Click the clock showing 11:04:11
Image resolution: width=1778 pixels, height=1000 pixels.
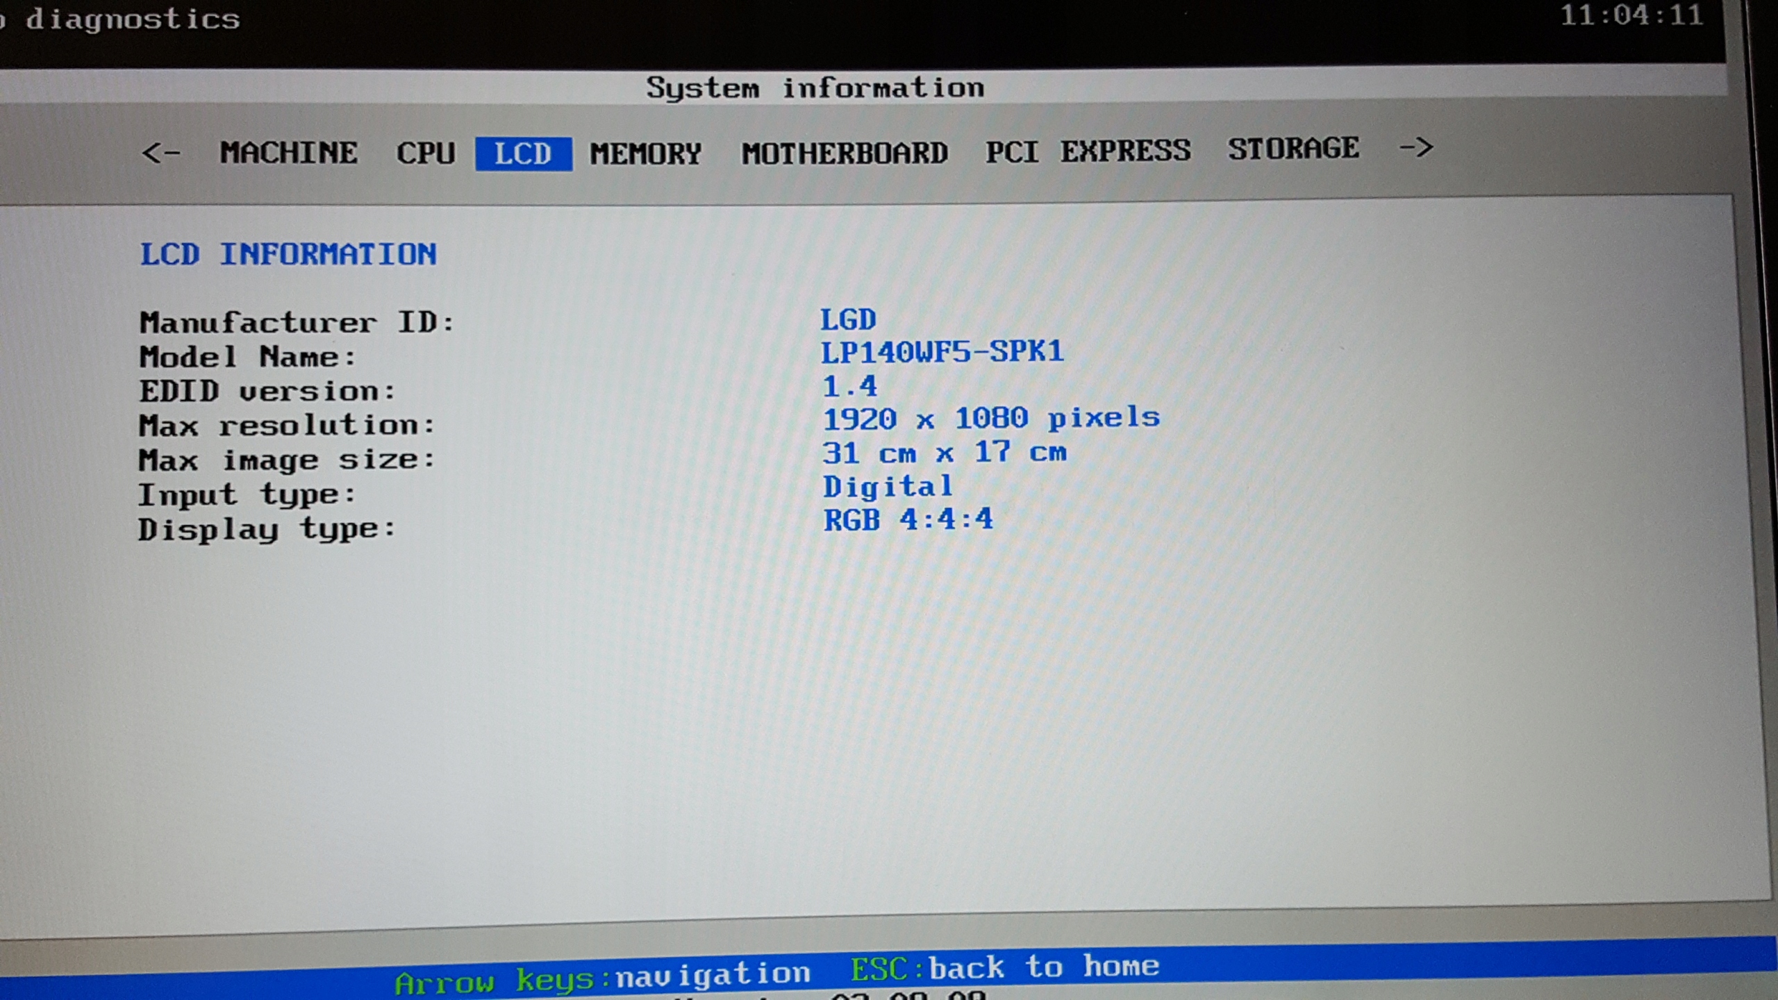[1631, 15]
